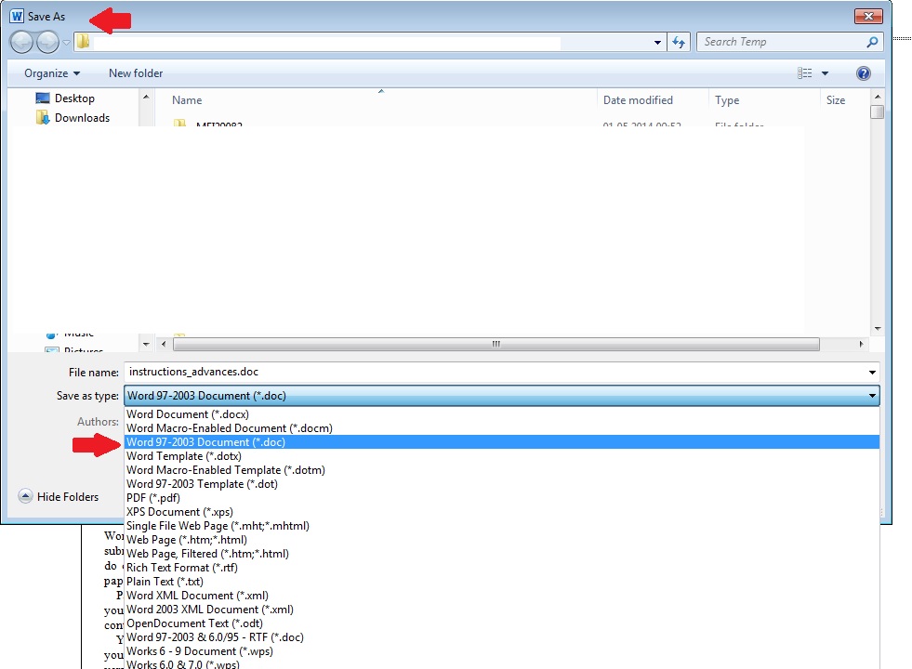
Task: Sort files by Size column header
Action: (x=836, y=100)
